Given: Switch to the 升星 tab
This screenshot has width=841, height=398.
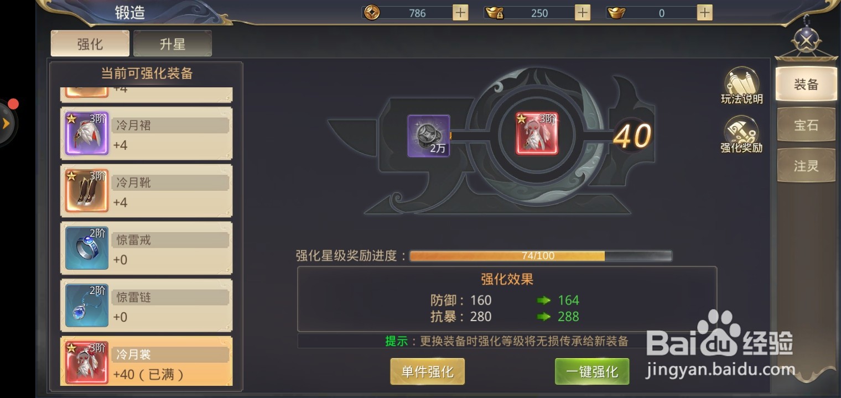Looking at the screenshot, I should click(x=173, y=44).
